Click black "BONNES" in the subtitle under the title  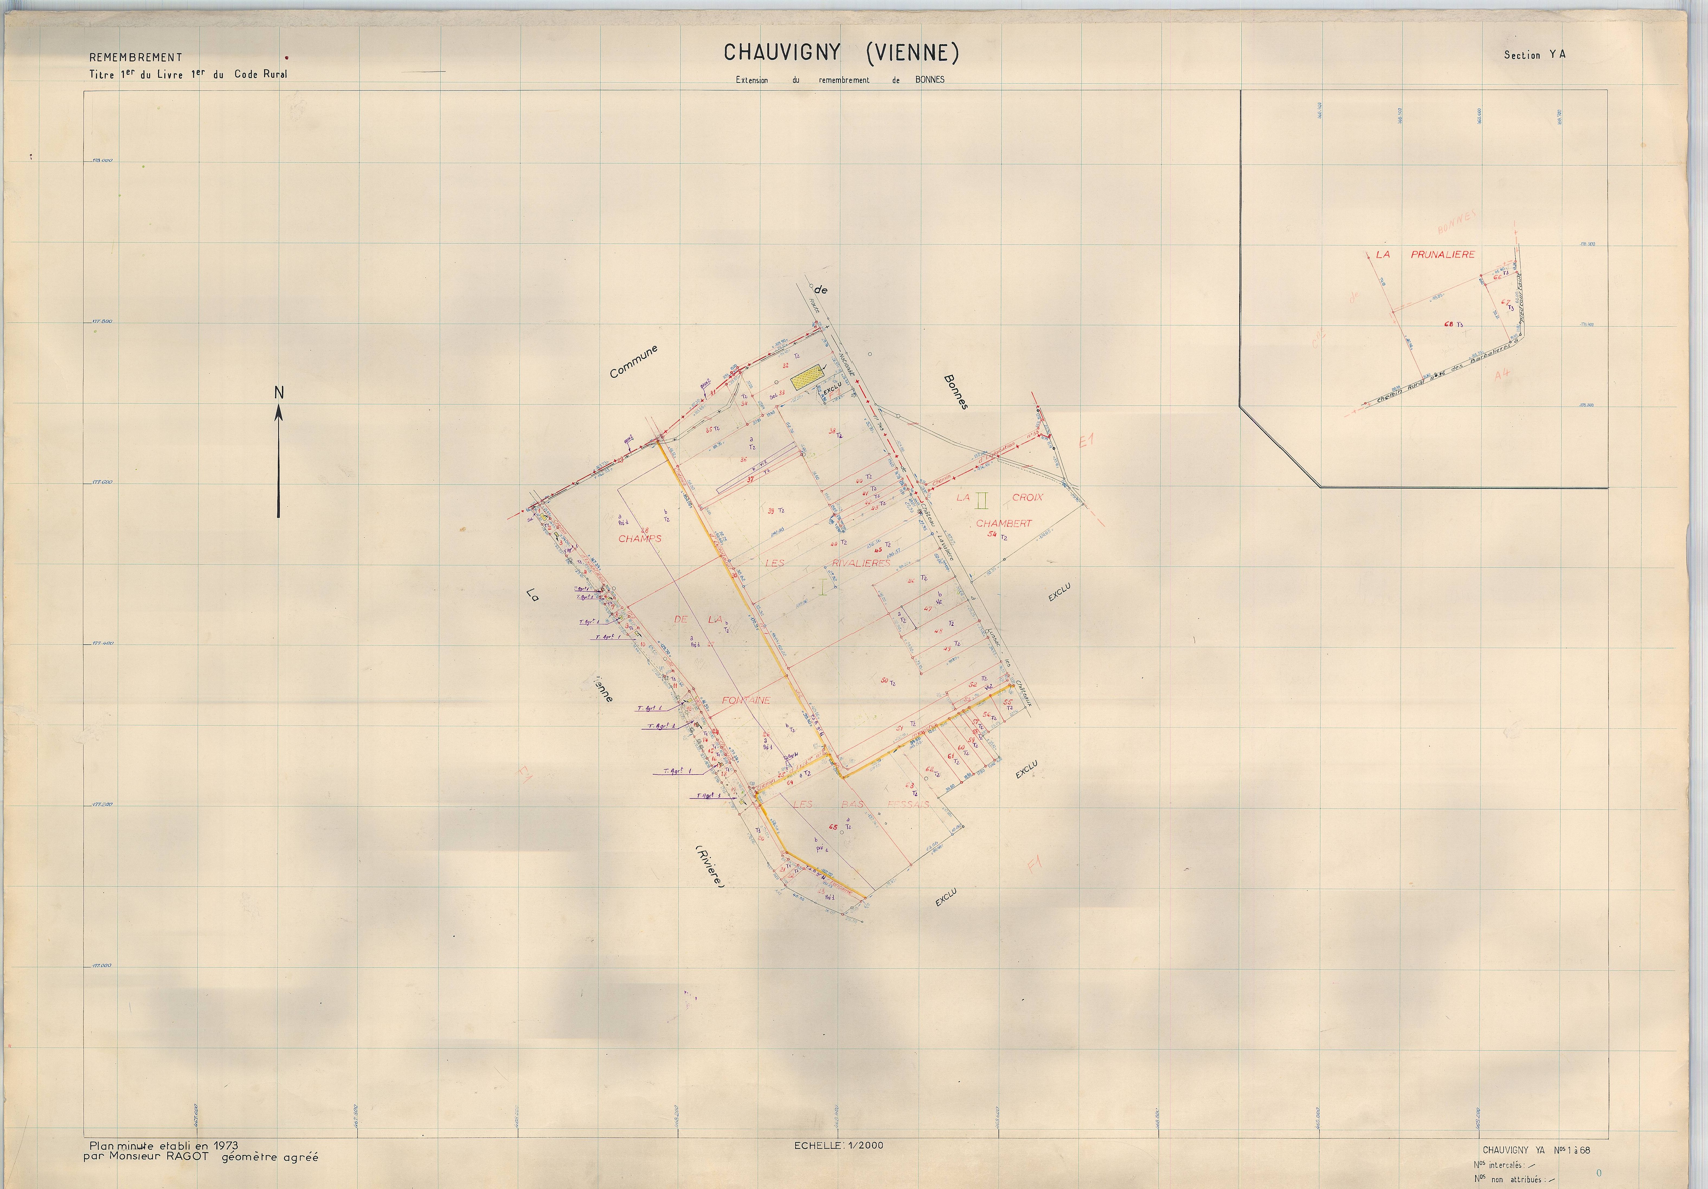[930, 80]
